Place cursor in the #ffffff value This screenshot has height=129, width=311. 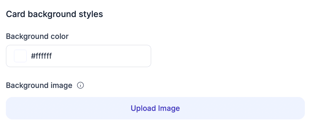[41, 56]
